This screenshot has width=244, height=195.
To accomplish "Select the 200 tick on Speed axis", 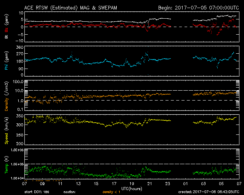I will [x=20, y=144].
